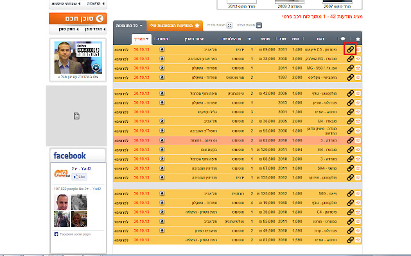Click the Facebook Like button for Yad2

point(79,177)
